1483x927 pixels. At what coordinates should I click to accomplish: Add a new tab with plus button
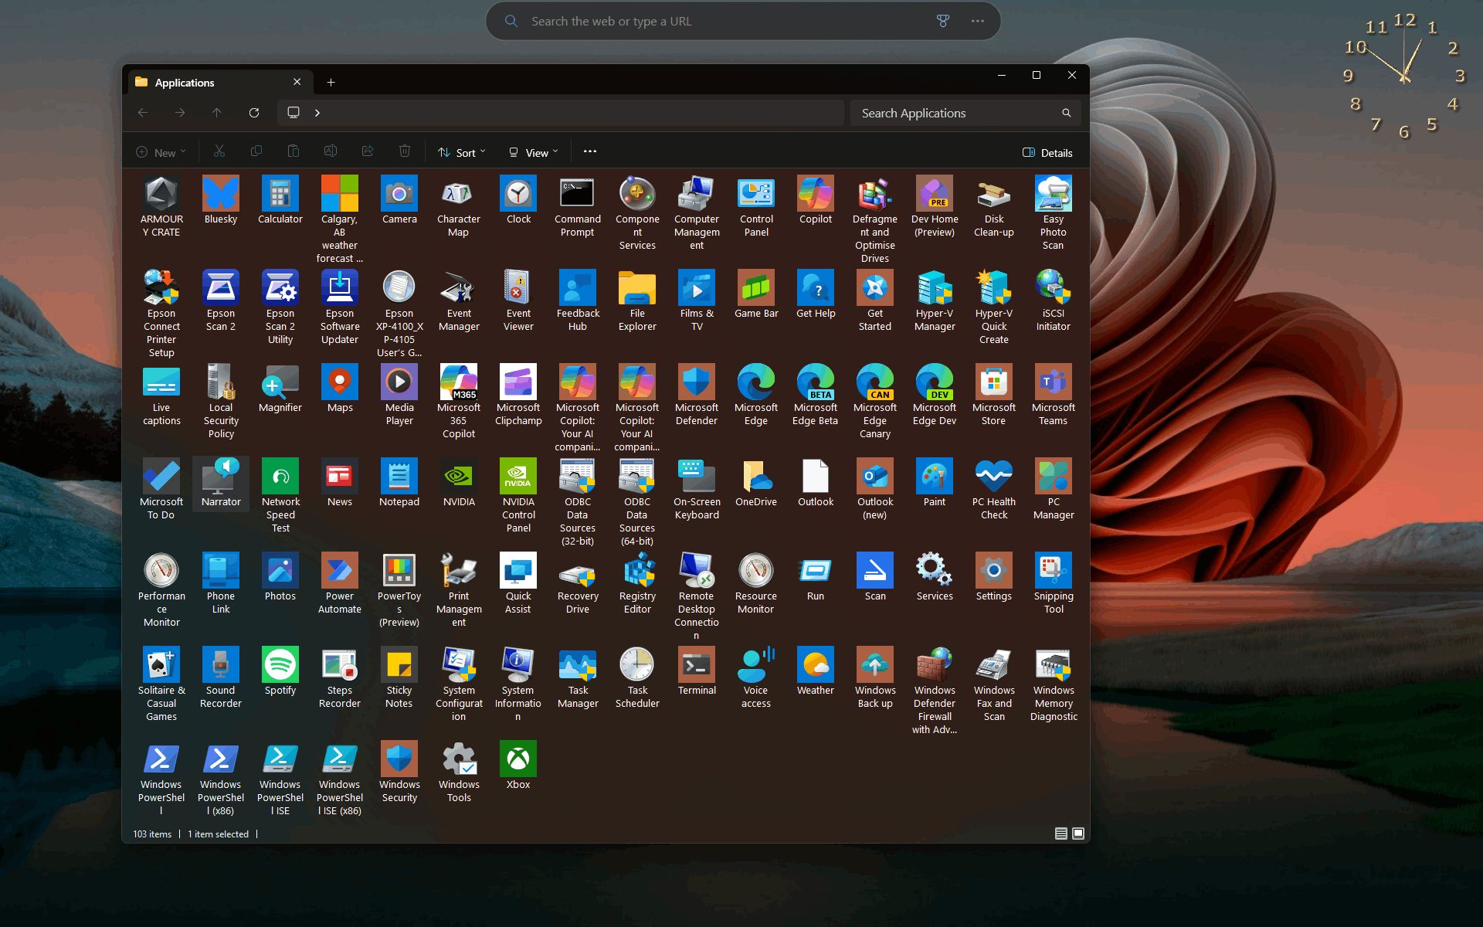[x=331, y=83]
